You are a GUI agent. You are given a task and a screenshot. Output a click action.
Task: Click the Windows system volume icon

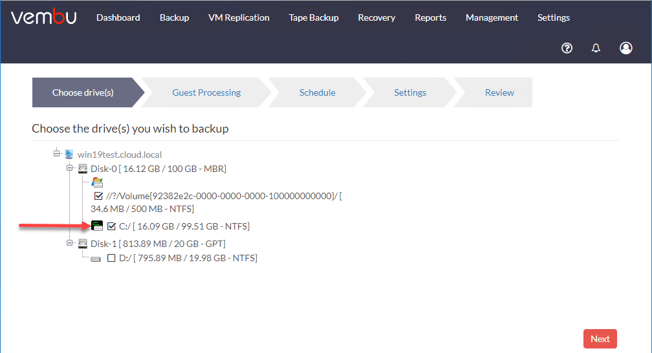pos(97,182)
